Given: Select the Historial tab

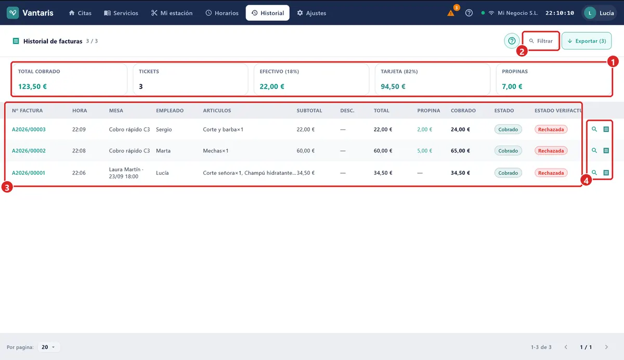Looking at the screenshot, I should tap(268, 13).
